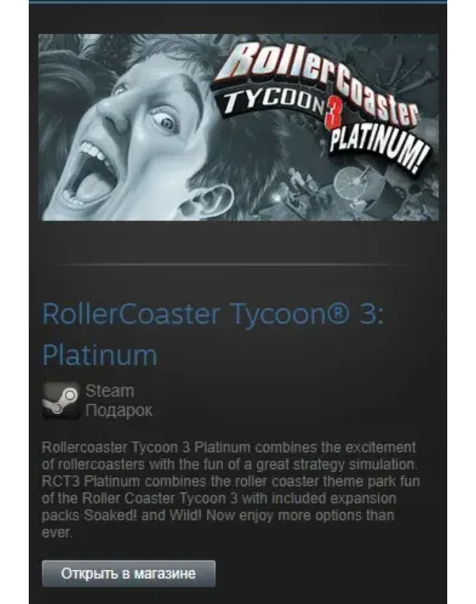Click the Soaked! and Wild! description line
Viewport: 476px width, 604px height.
[218, 516]
